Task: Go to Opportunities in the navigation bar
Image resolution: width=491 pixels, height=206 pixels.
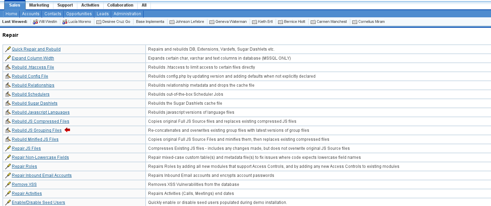Action: (79, 14)
